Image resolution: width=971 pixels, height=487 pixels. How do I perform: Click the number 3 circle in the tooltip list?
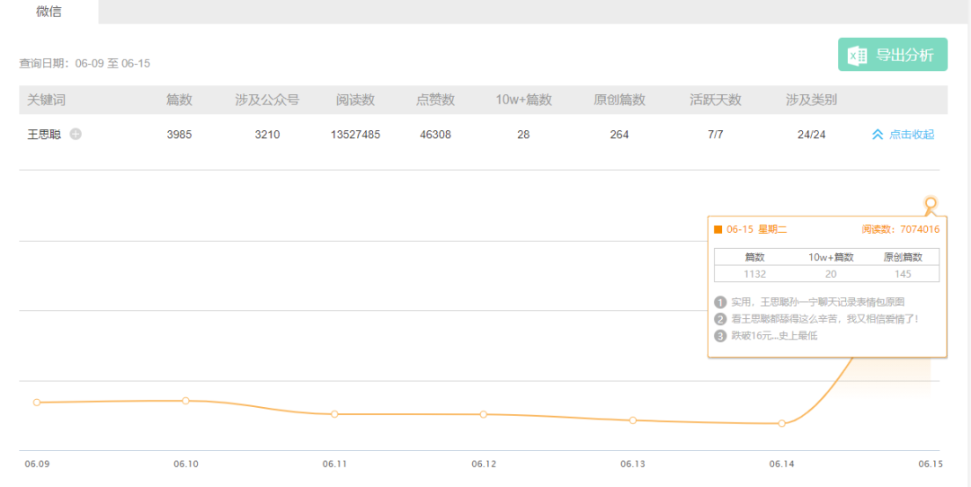(720, 336)
